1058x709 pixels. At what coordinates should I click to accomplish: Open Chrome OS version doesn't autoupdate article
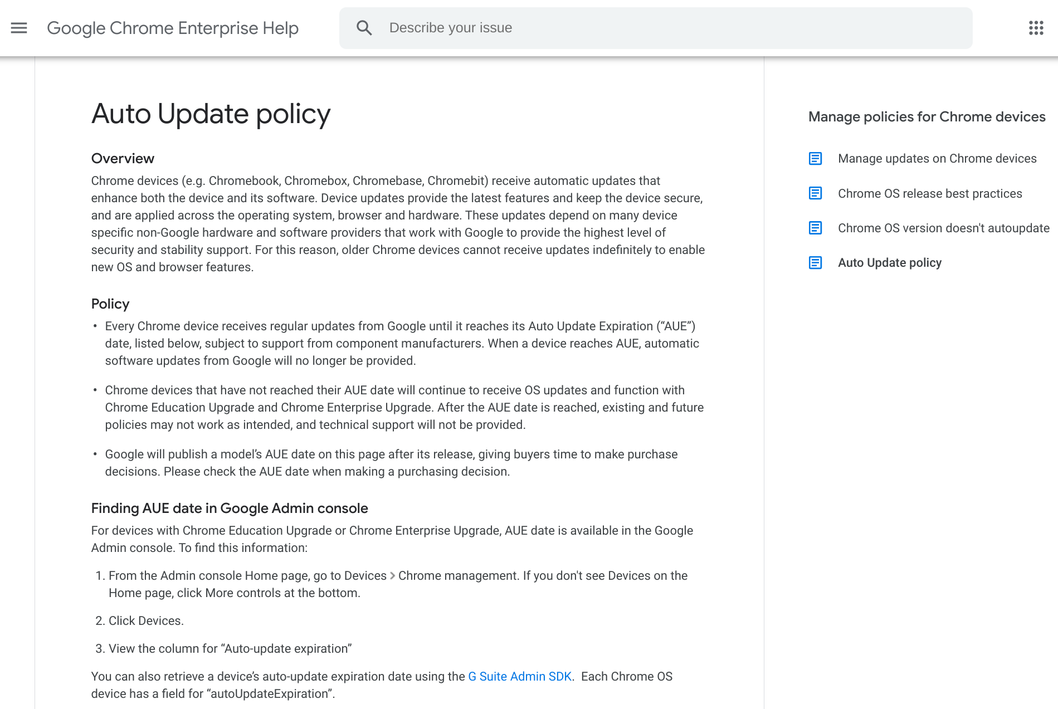pos(944,228)
